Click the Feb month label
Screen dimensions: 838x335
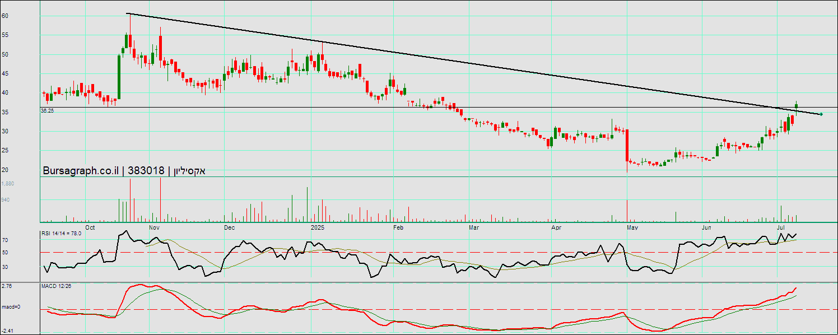[x=398, y=227]
